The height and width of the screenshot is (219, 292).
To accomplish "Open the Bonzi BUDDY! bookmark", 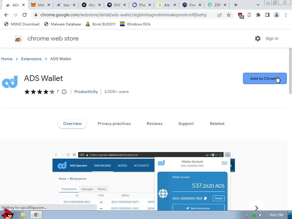I will pos(101,24).
